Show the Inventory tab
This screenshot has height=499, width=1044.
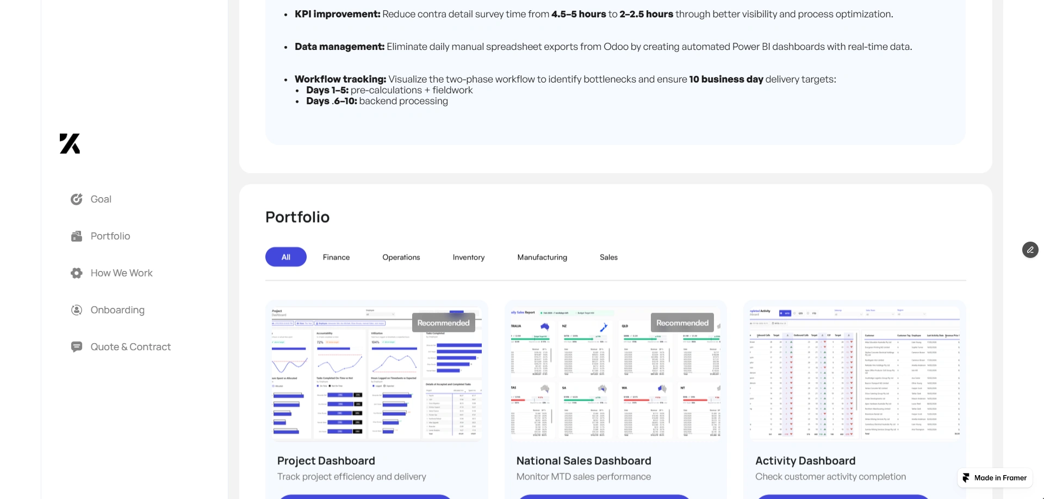[469, 257]
